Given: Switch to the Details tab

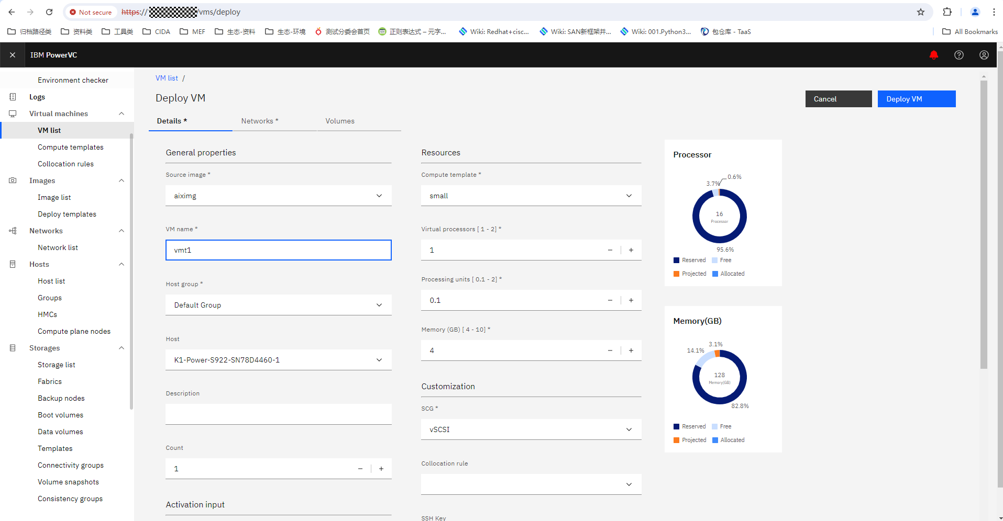Looking at the screenshot, I should [191, 121].
